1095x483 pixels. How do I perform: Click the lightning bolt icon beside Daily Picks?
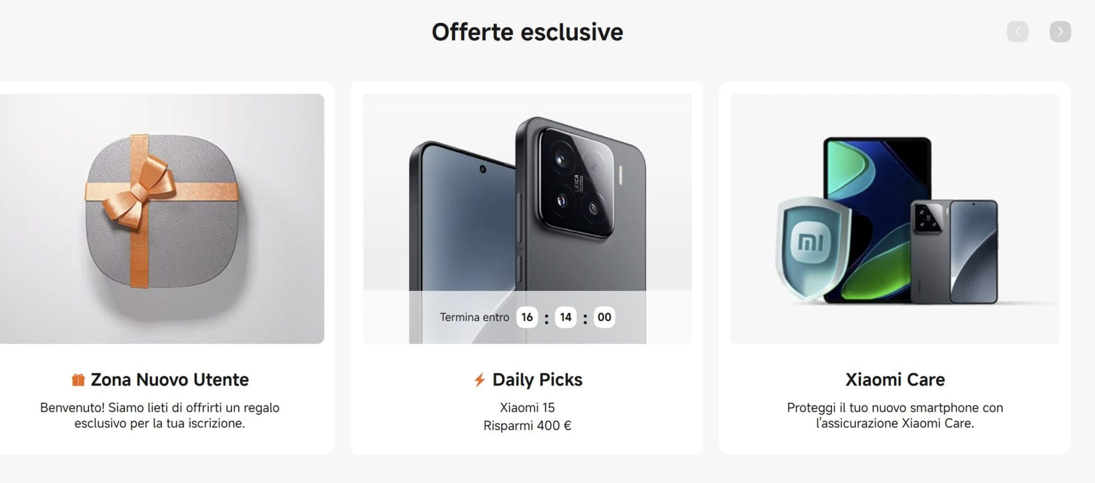point(480,380)
